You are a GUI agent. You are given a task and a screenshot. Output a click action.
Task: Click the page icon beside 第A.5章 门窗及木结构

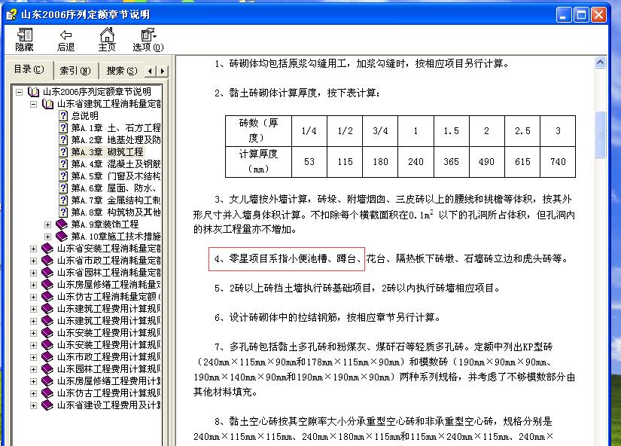(x=63, y=176)
